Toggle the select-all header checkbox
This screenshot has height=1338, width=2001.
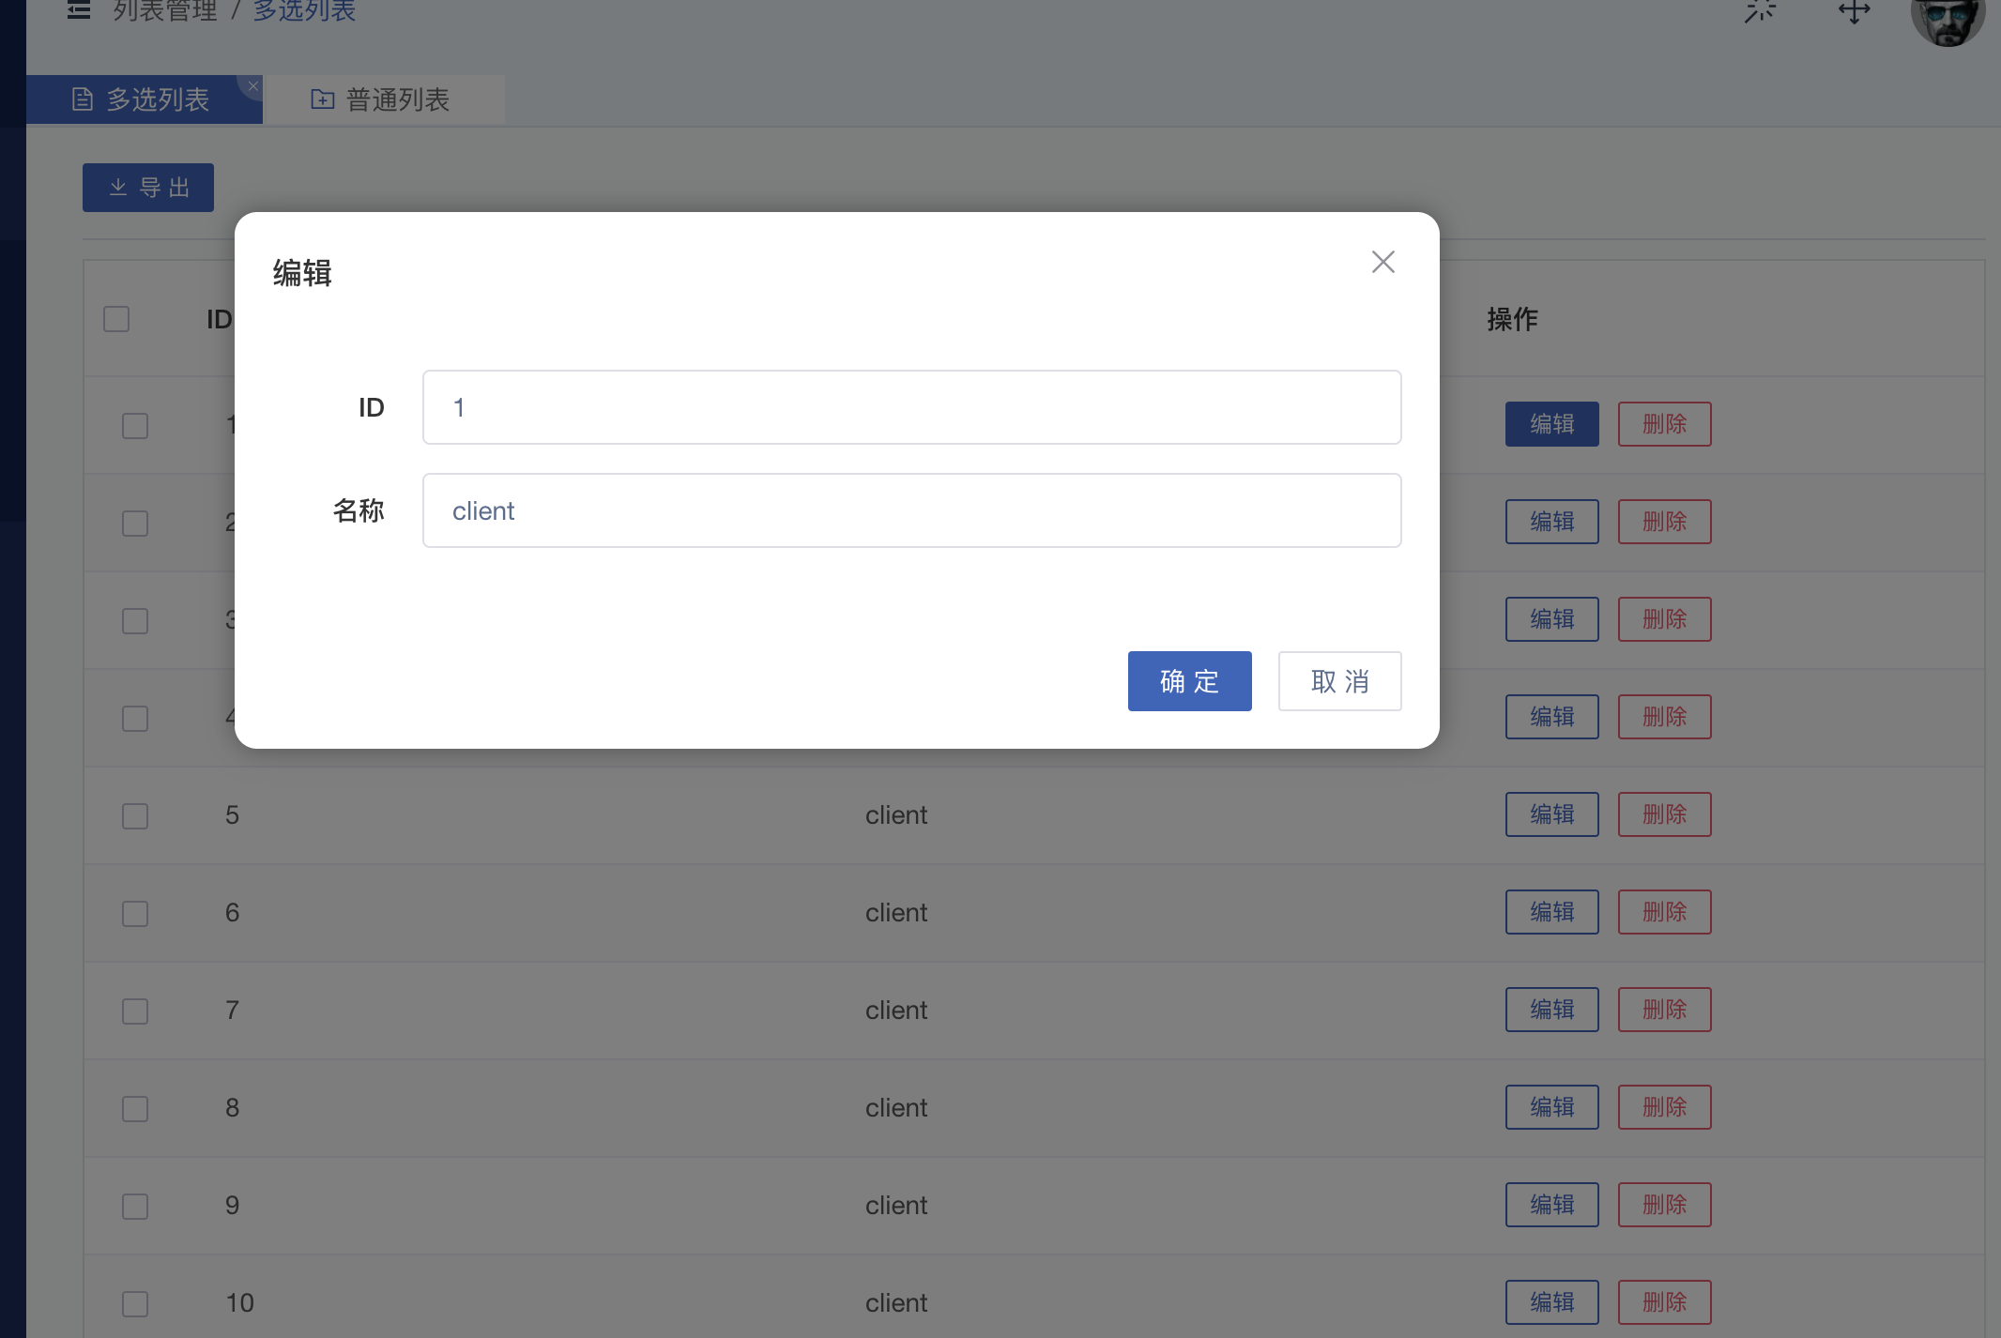coord(116,319)
